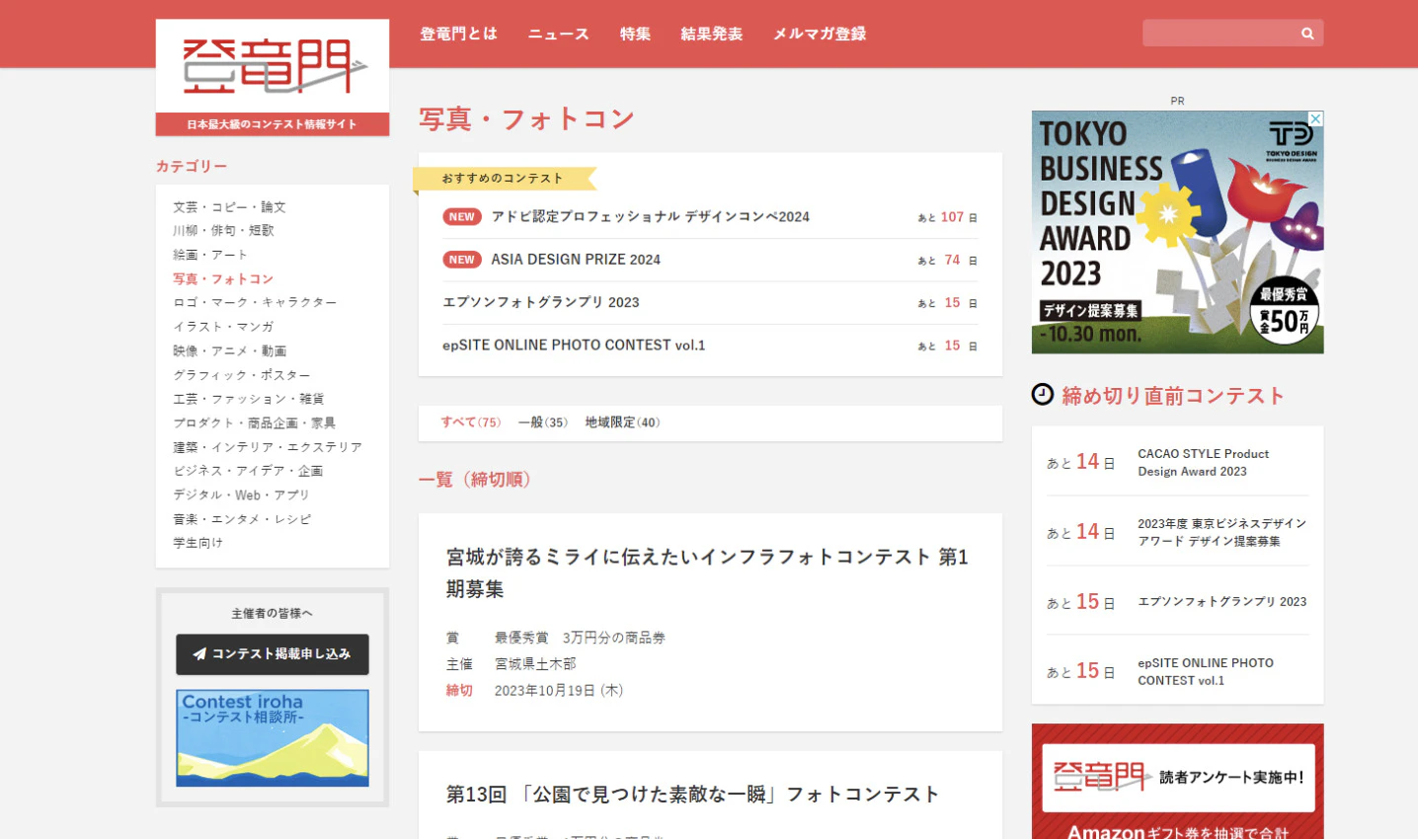Open エプソンフォトグランプリ 2023 in deadline sidebar
1418x839 pixels.
(1221, 602)
